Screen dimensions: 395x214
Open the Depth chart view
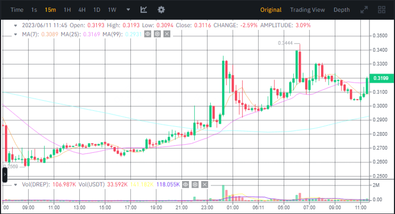point(342,10)
